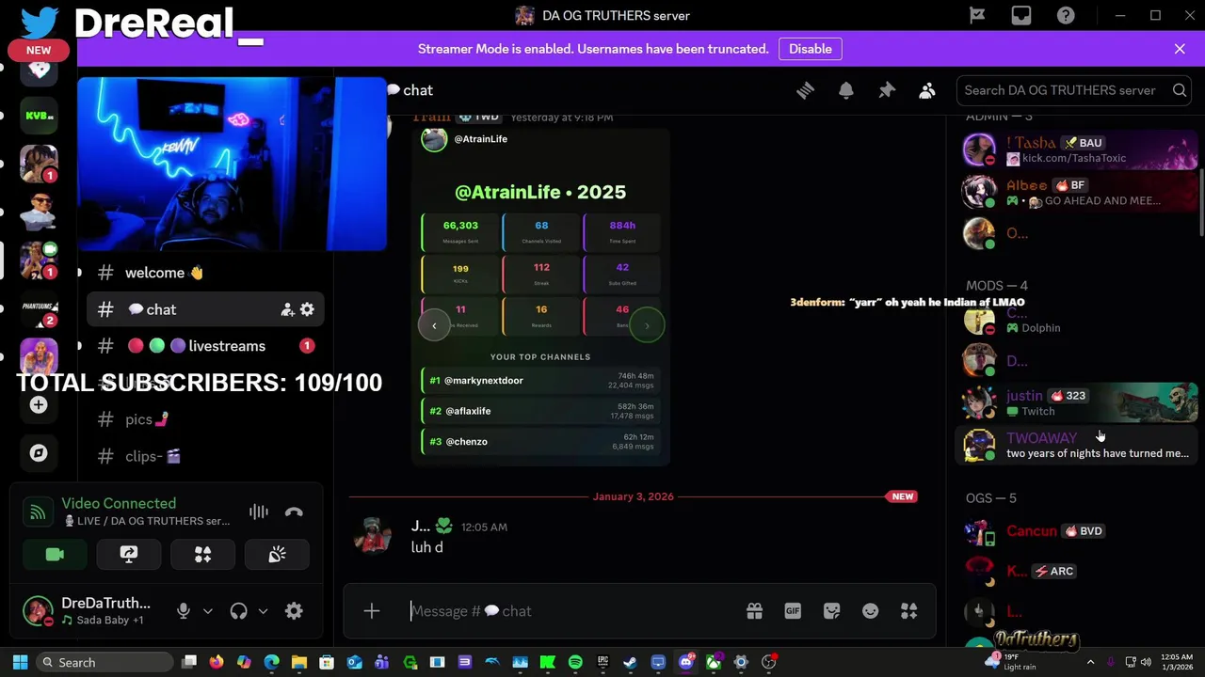Toggle the member list icon

coord(927,90)
